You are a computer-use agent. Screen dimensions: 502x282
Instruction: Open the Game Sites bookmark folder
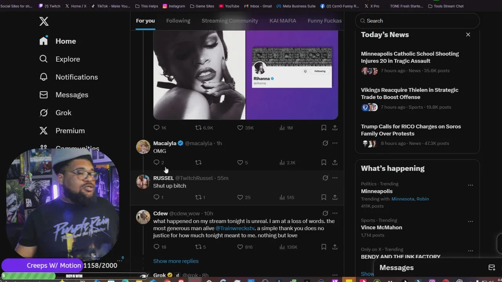(202, 6)
